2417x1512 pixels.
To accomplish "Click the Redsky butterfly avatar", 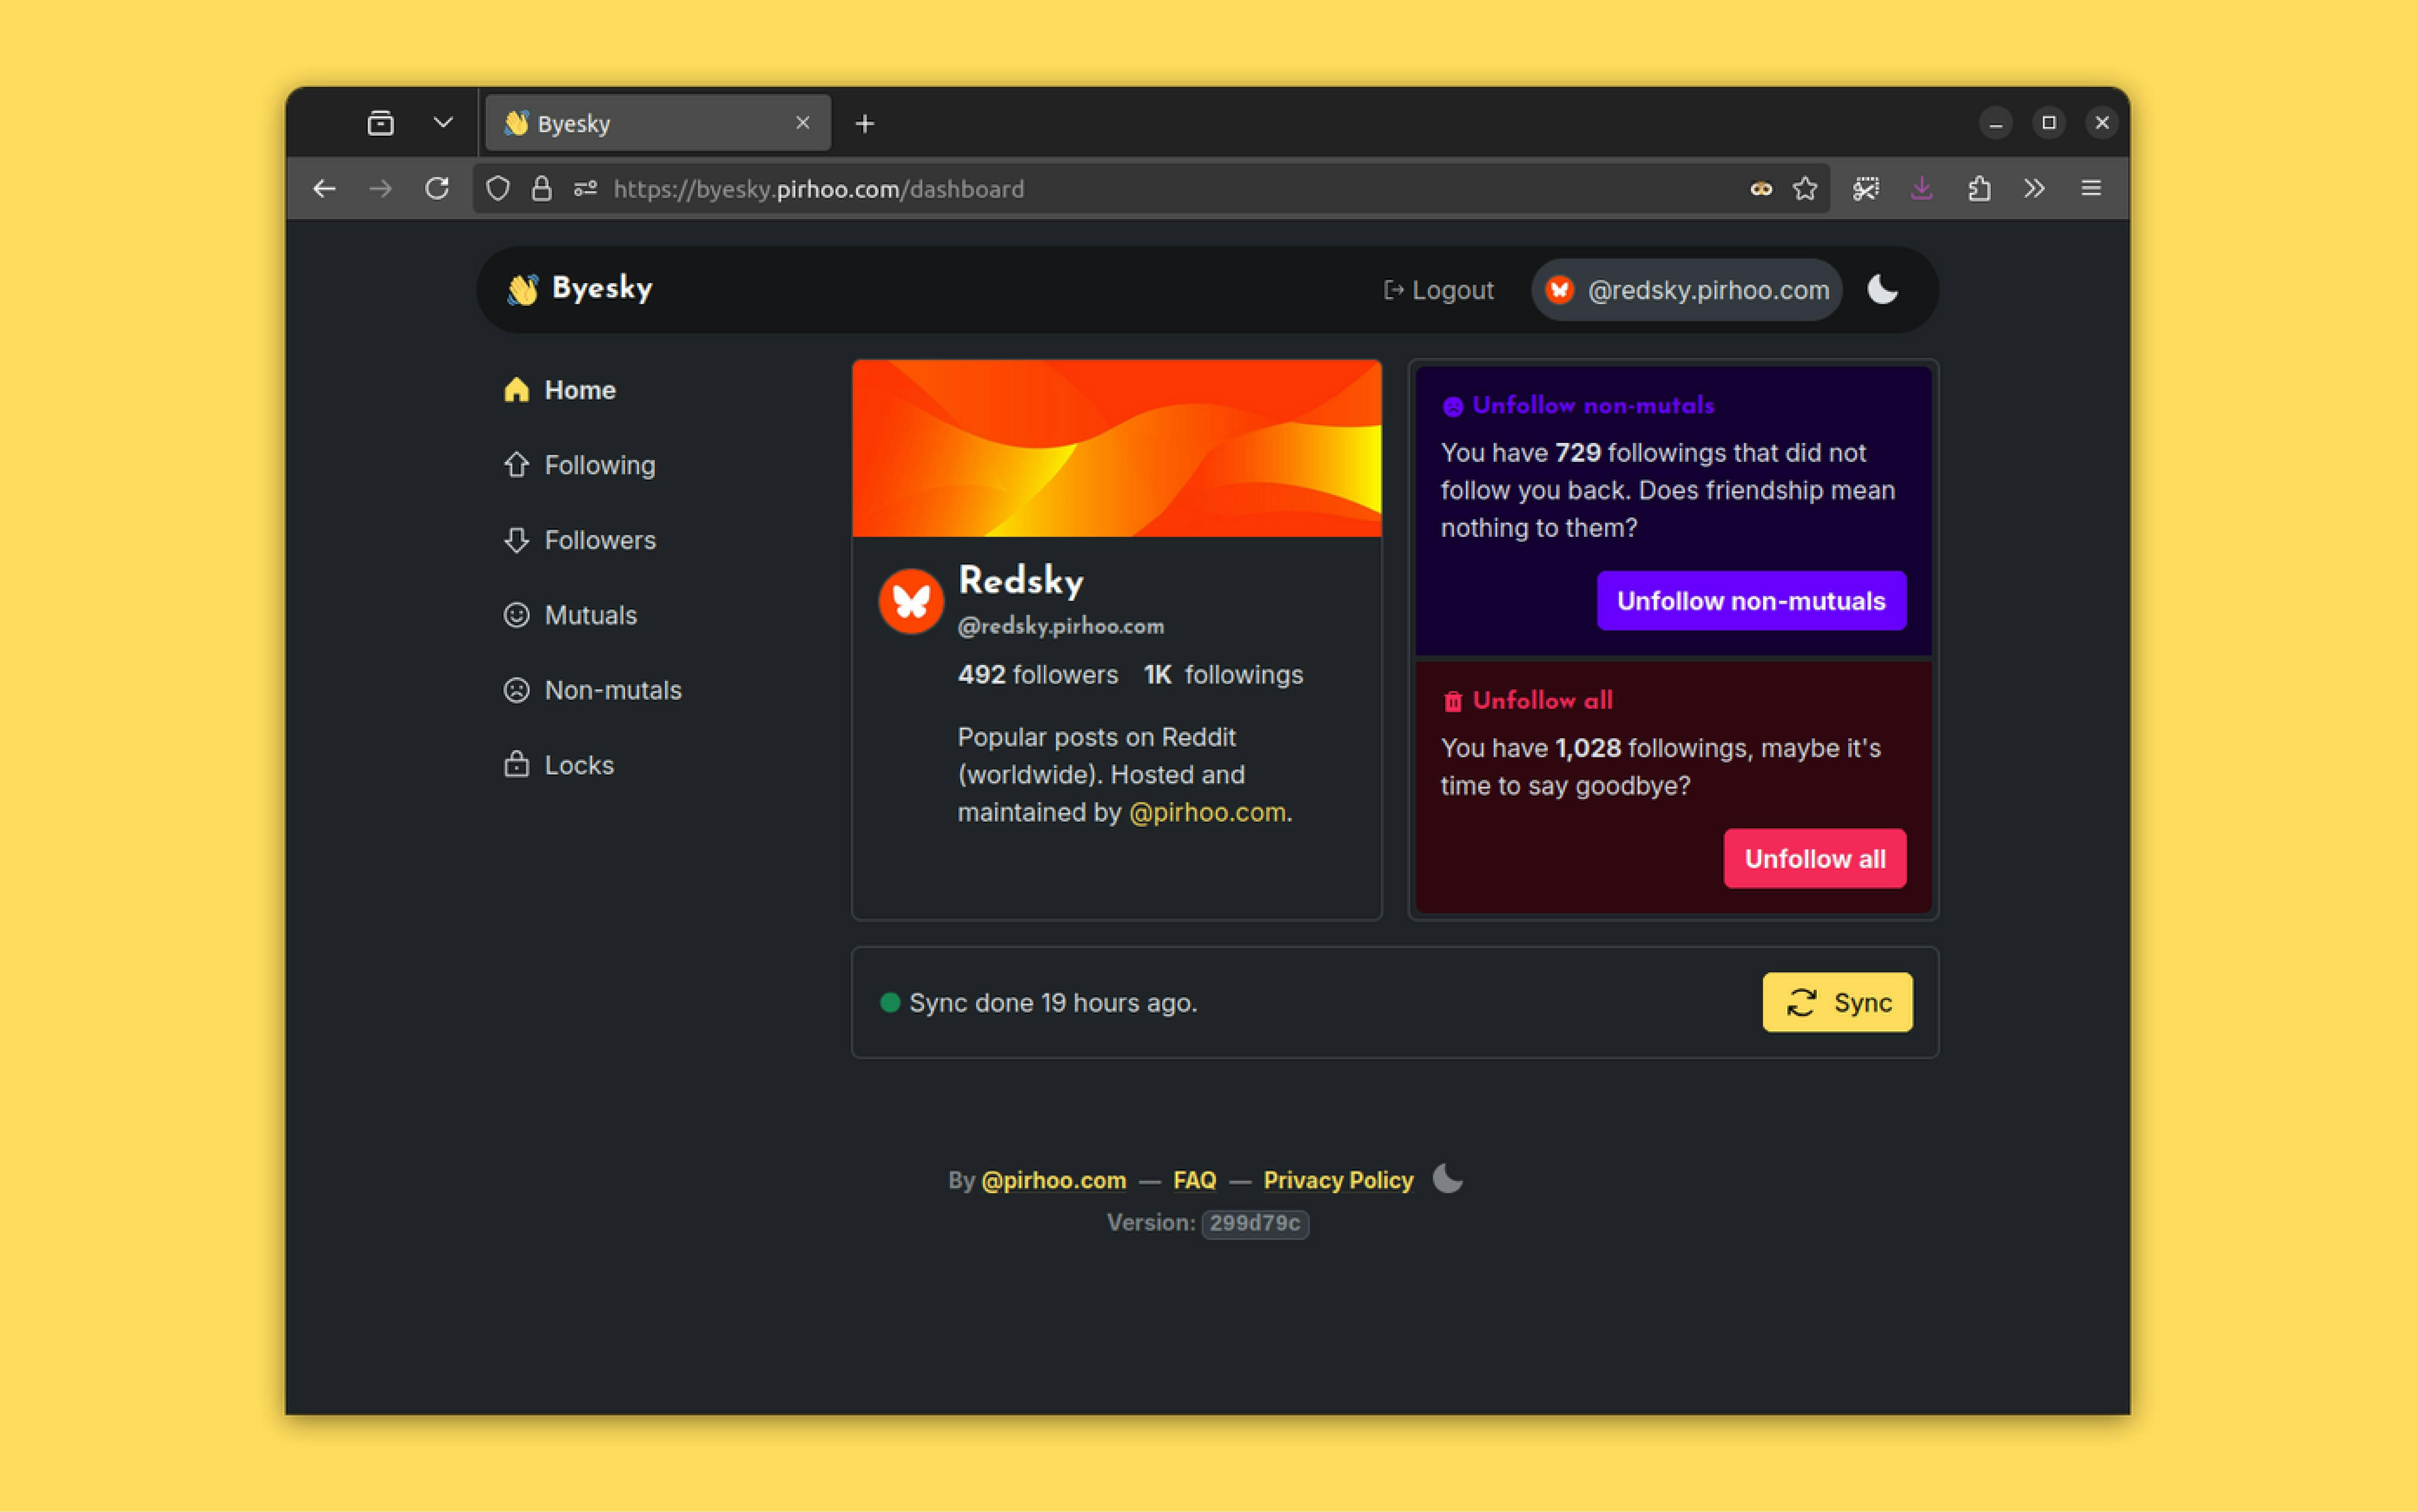I will tap(911, 601).
